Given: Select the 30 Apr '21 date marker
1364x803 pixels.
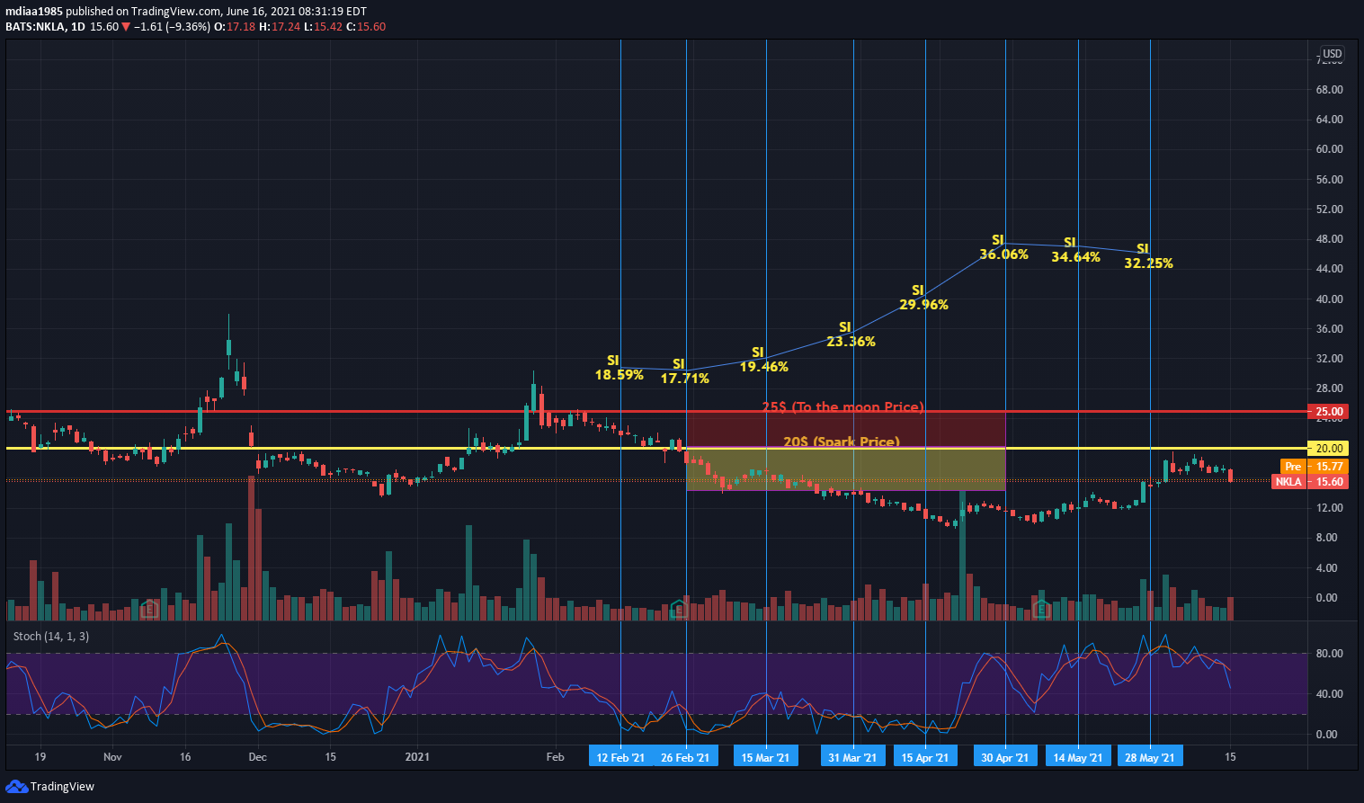Looking at the screenshot, I should pos(1005,757).
